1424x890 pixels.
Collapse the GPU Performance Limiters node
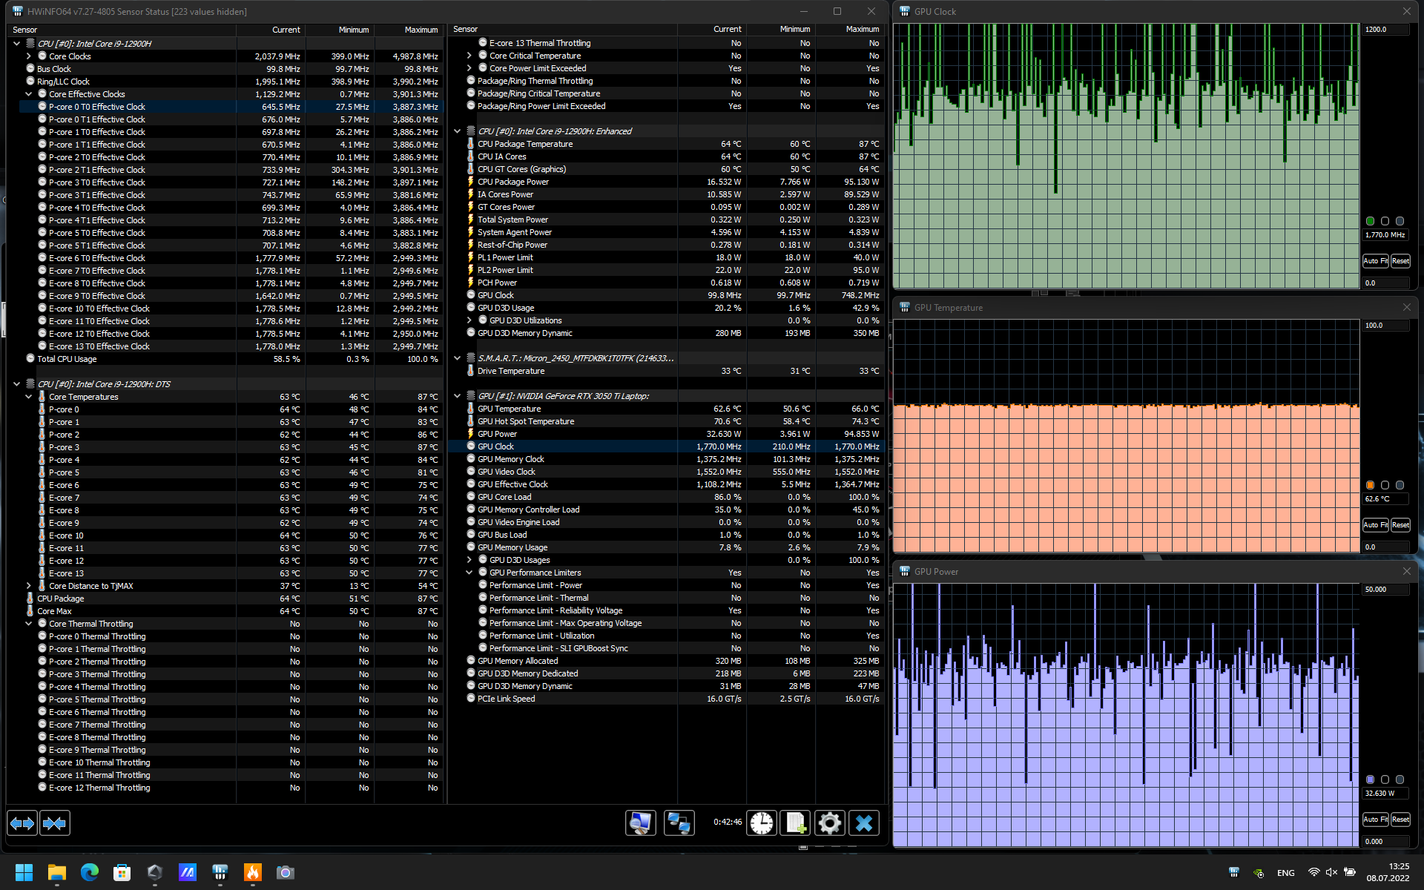tap(469, 573)
